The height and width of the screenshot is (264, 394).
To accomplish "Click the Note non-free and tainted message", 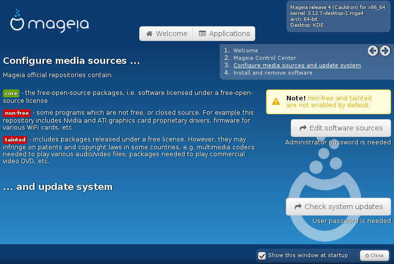I will point(329,102).
